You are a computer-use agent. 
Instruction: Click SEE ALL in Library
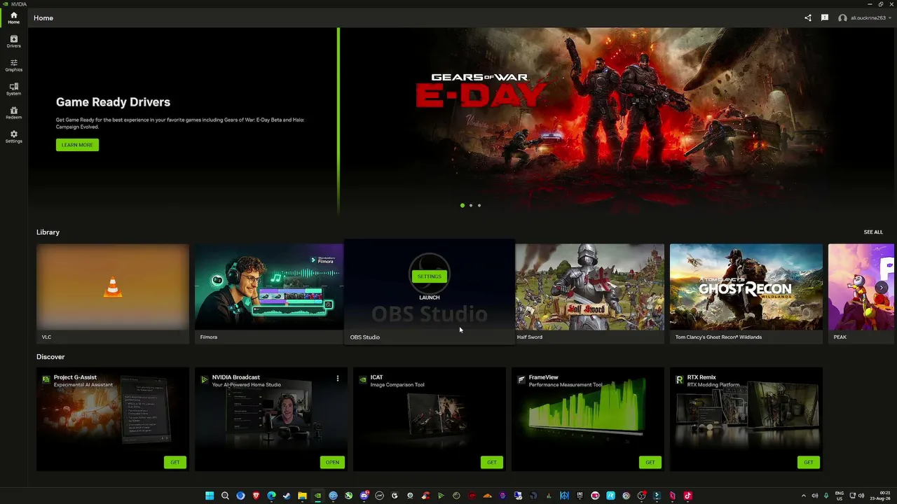873,232
